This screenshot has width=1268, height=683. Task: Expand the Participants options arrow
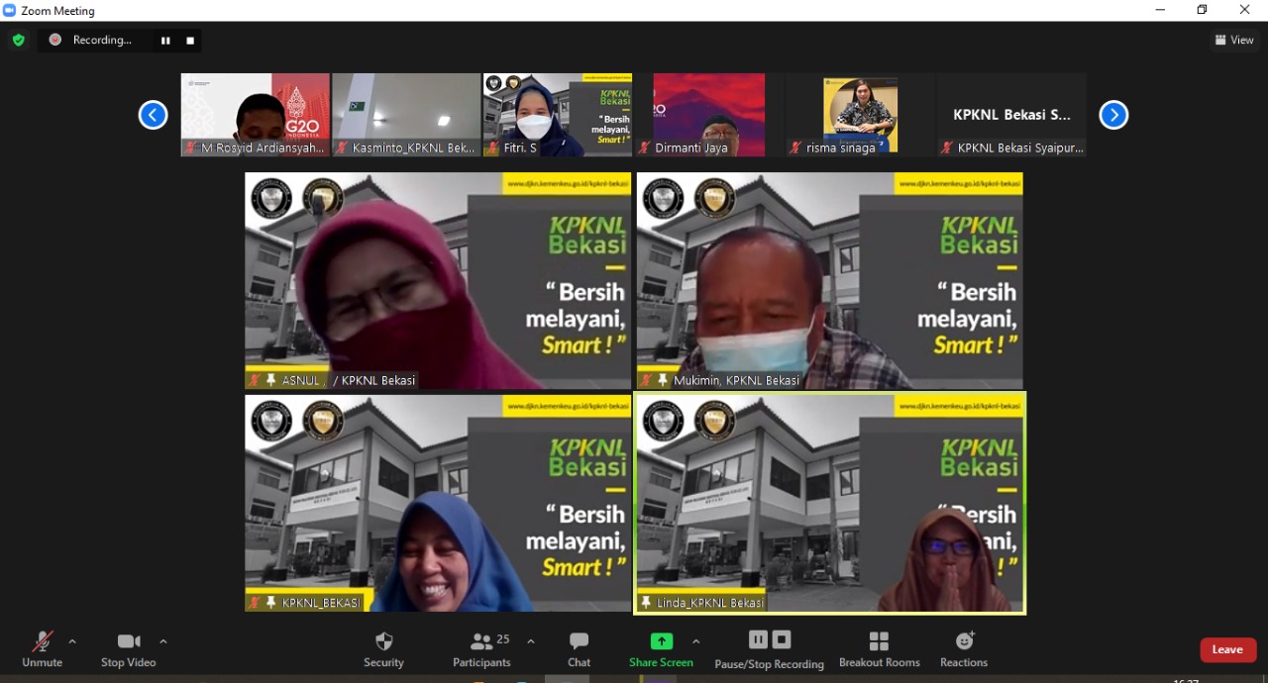pos(531,641)
